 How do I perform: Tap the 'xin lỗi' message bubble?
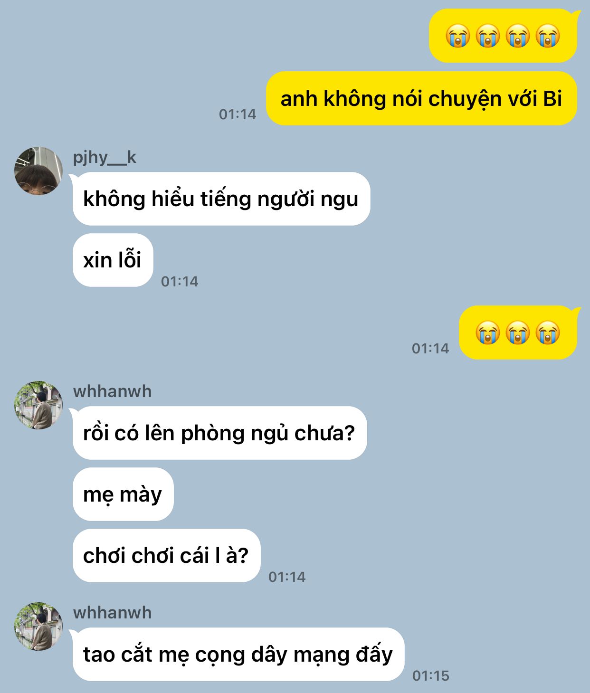coord(113,260)
